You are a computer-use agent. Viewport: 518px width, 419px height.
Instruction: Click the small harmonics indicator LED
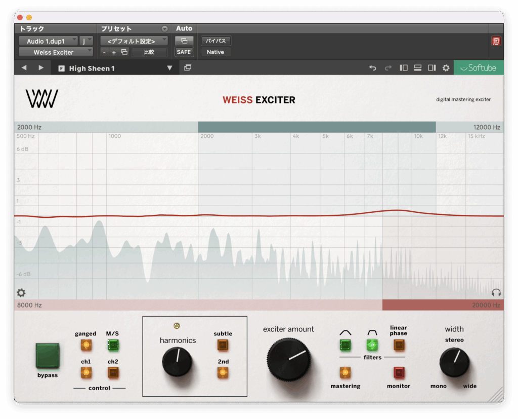[177, 326]
